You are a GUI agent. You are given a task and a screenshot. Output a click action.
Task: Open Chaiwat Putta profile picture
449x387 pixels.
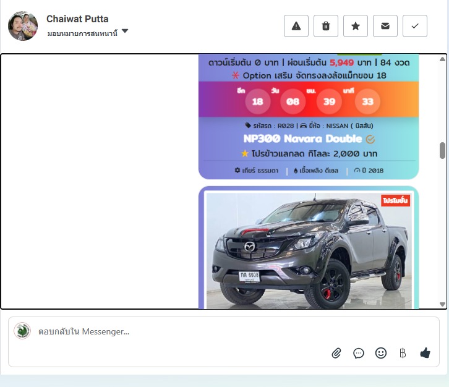(23, 26)
